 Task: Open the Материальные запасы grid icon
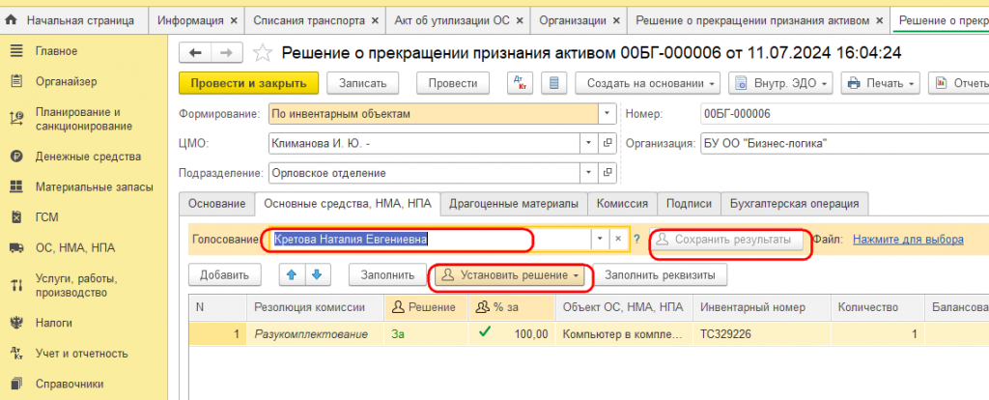(x=17, y=186)
